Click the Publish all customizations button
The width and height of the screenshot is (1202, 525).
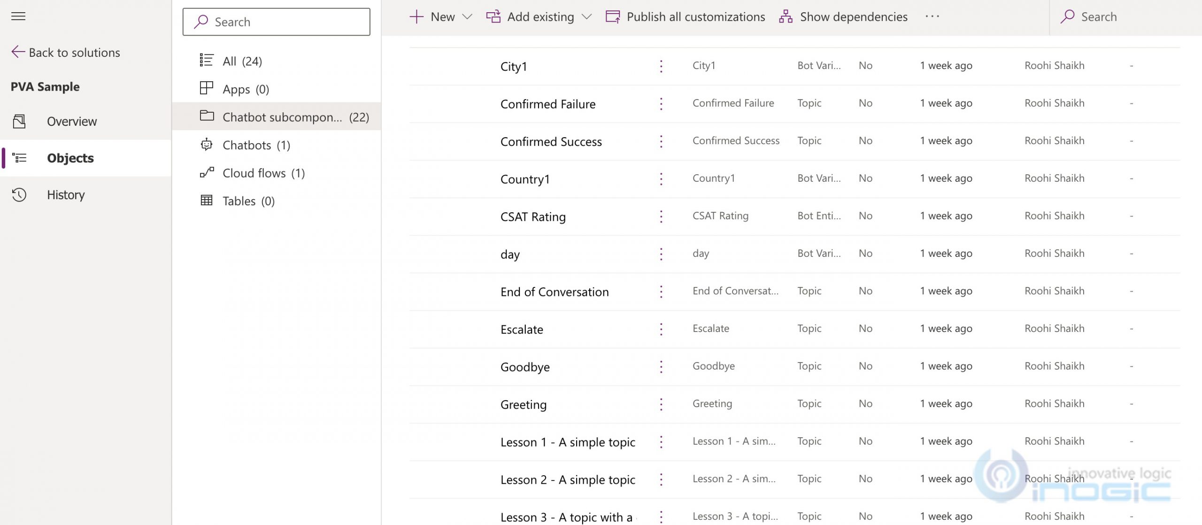[685, 16]
